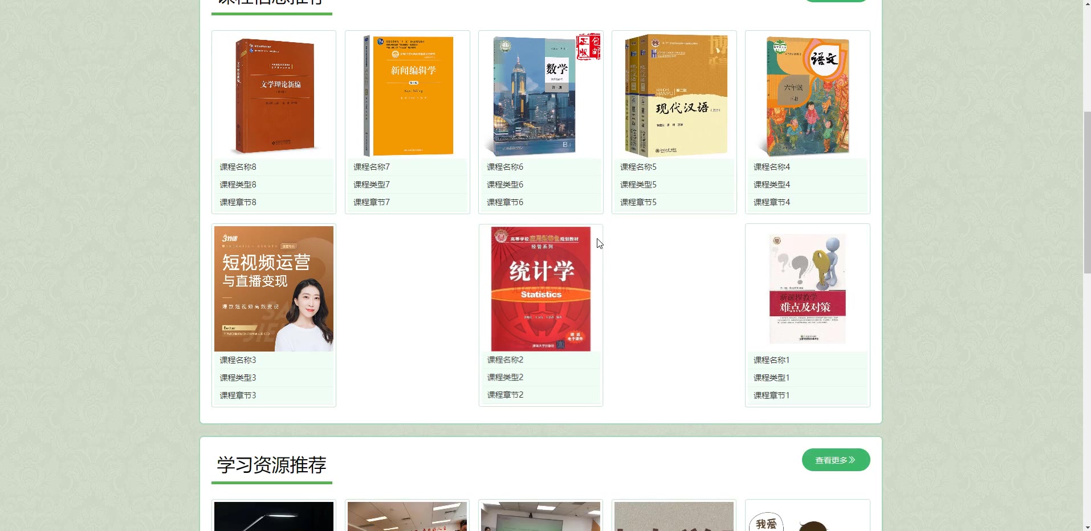Open the 我爱 cartoon learning resource thumbnail

coord(808,516)
